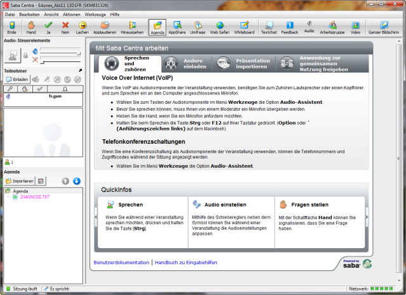Select the Agenda root tree node
406x295 pixels.
point(20,191)
